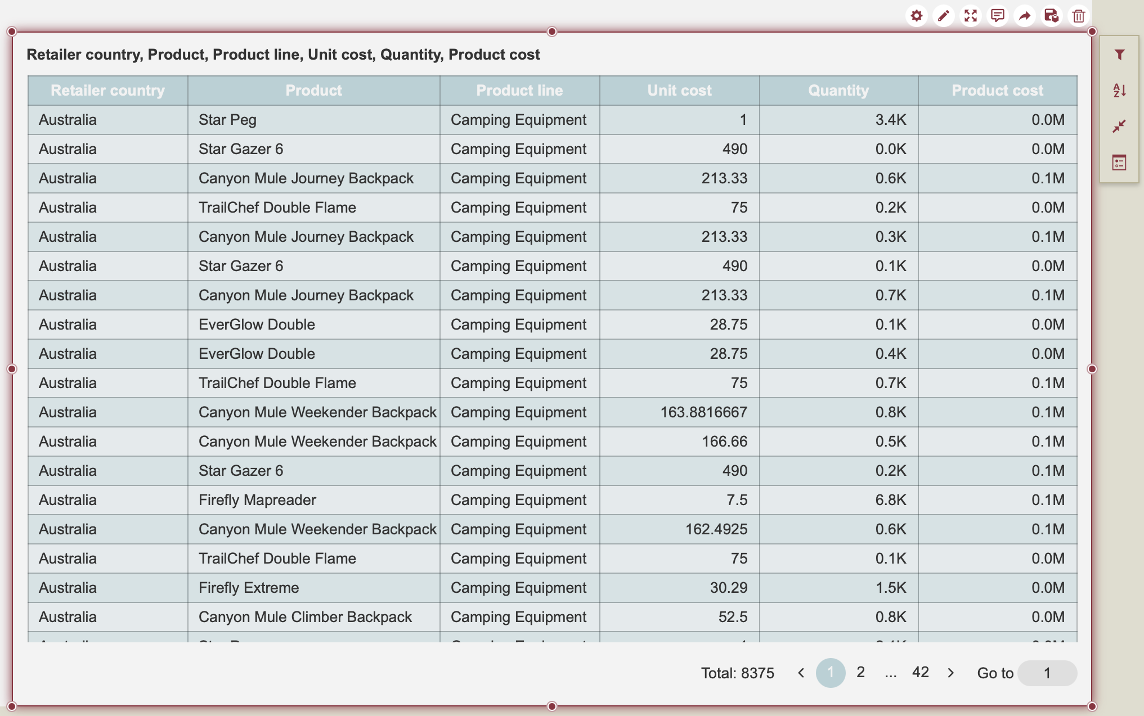Jump to last page 42

coord(920,672)
